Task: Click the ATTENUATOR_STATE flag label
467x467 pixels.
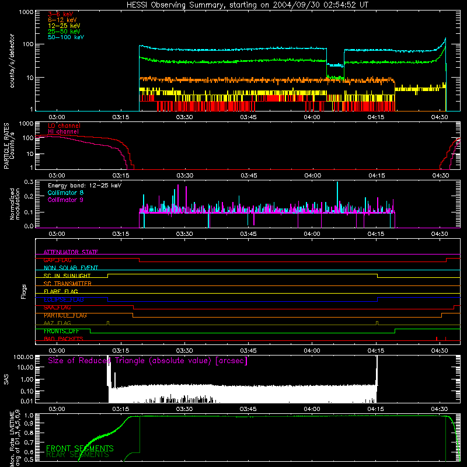Action: [71, 252]
